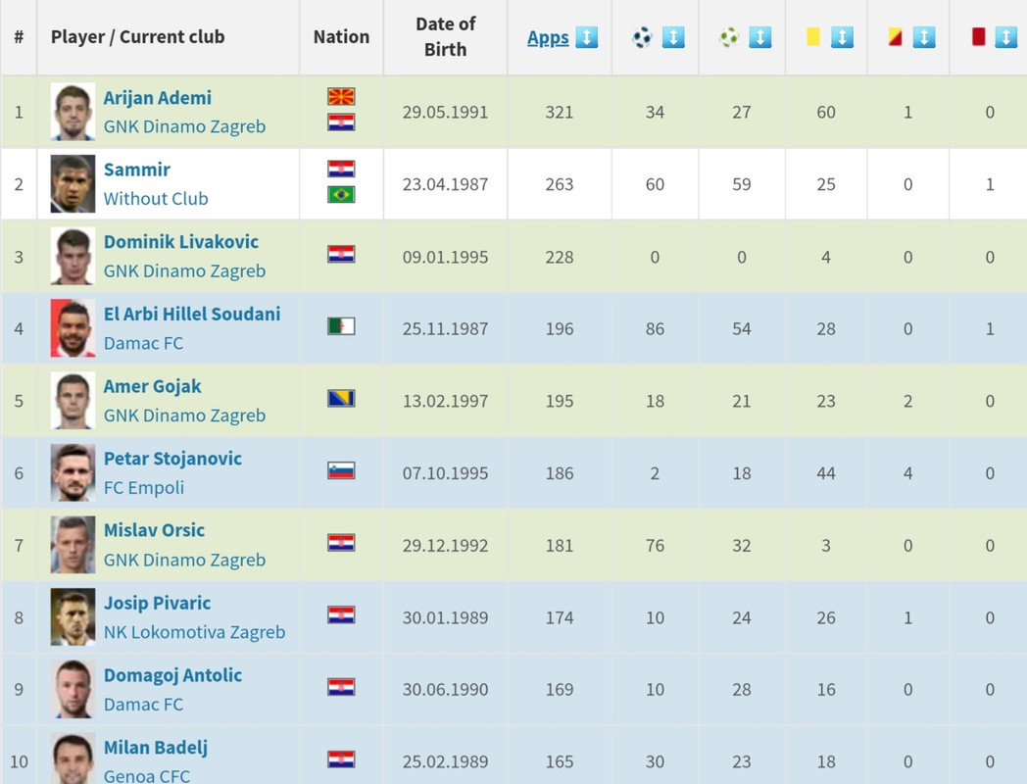Open Dominik Livakovic player profile

180,242
